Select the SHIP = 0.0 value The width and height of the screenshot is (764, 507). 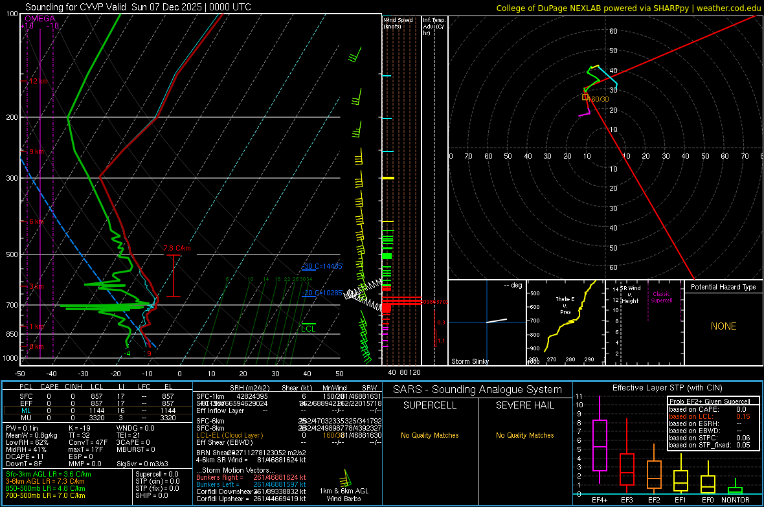(152, 495)
